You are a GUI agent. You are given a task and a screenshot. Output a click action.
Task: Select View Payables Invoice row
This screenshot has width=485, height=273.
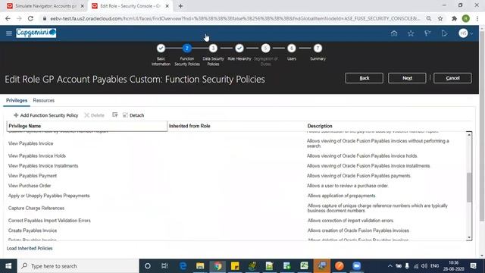tap(236, 143)
